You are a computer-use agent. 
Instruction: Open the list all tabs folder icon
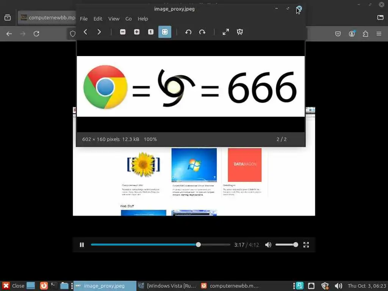click(x=380, y=17)
